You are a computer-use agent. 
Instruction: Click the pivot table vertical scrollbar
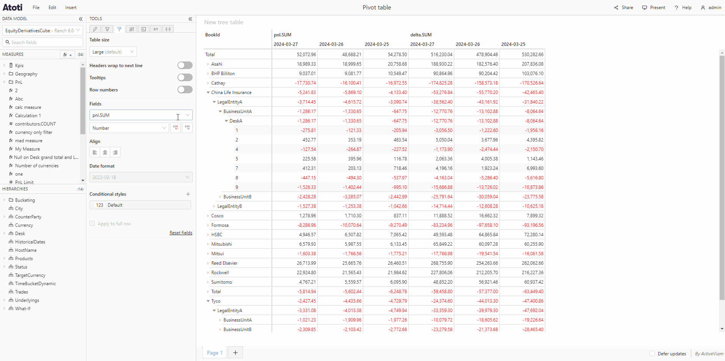(x=722, y=178)
